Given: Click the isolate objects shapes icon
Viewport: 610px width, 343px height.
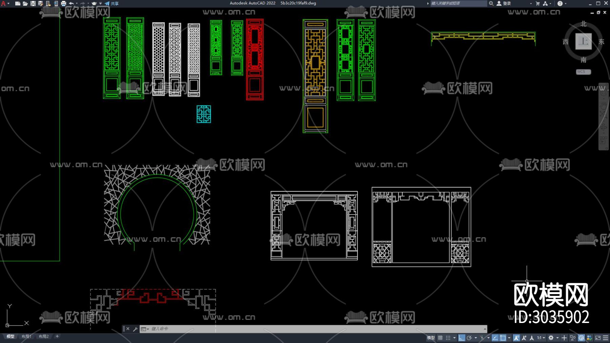Looking at the screenshot, I should pos(573,338).
